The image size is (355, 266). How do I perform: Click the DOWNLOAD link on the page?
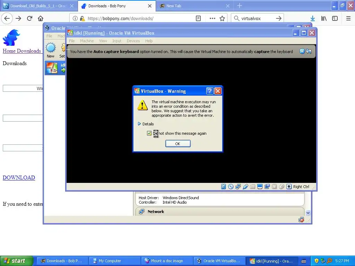tap(19, 178)
